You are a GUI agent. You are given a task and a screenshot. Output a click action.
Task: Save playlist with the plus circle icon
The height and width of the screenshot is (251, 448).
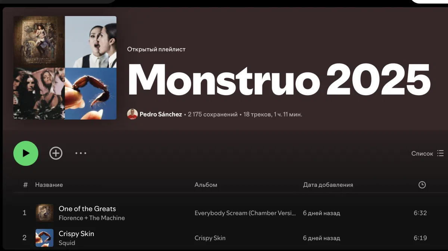point(56,153)
